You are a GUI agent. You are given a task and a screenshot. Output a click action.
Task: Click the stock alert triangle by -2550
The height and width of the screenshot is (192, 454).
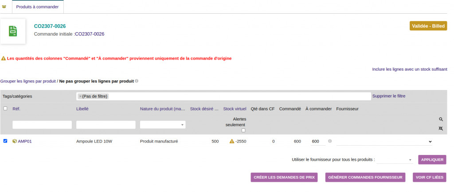(x=231, y=141)
